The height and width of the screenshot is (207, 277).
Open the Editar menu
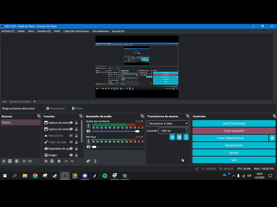click(21, 31)
